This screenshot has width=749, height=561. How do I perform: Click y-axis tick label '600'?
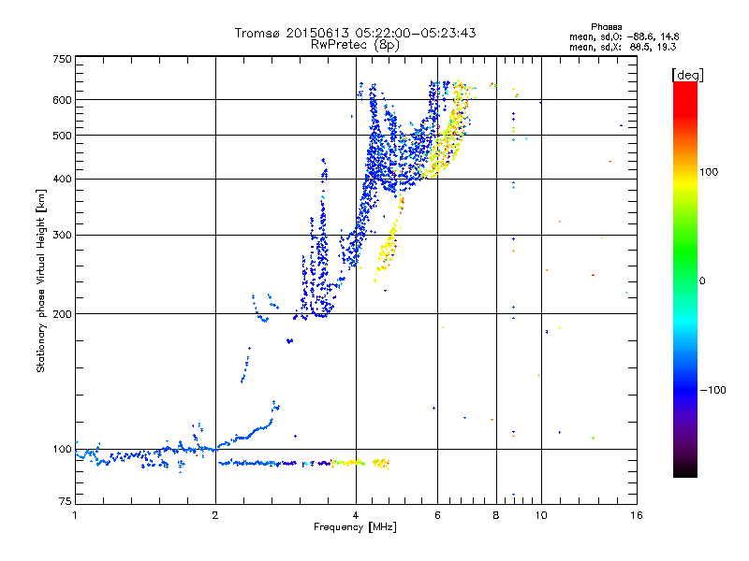(63, 100)
